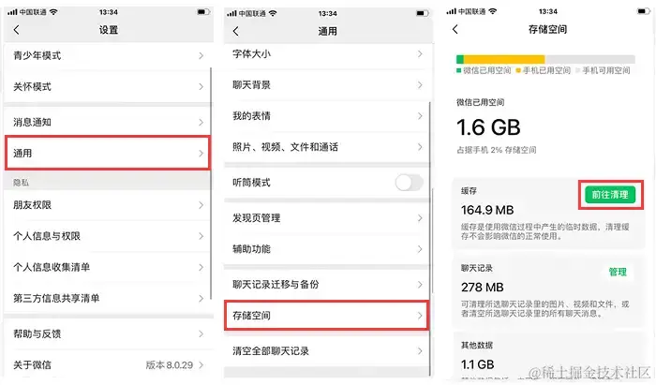Expand the 消息通知 row chevron
The height and width of the screenshot is (385, 656).
[201, 122]
